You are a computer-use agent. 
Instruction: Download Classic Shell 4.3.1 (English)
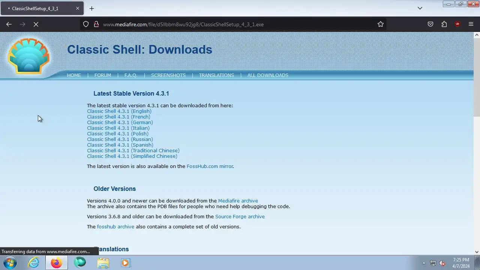[119, 111]
